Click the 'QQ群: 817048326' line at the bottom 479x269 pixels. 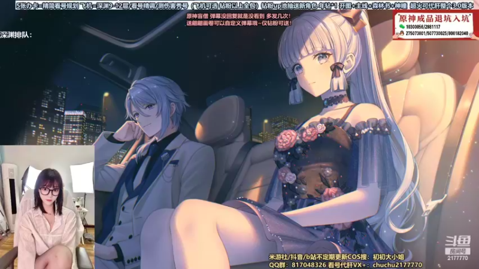click(x=345, y=265)
